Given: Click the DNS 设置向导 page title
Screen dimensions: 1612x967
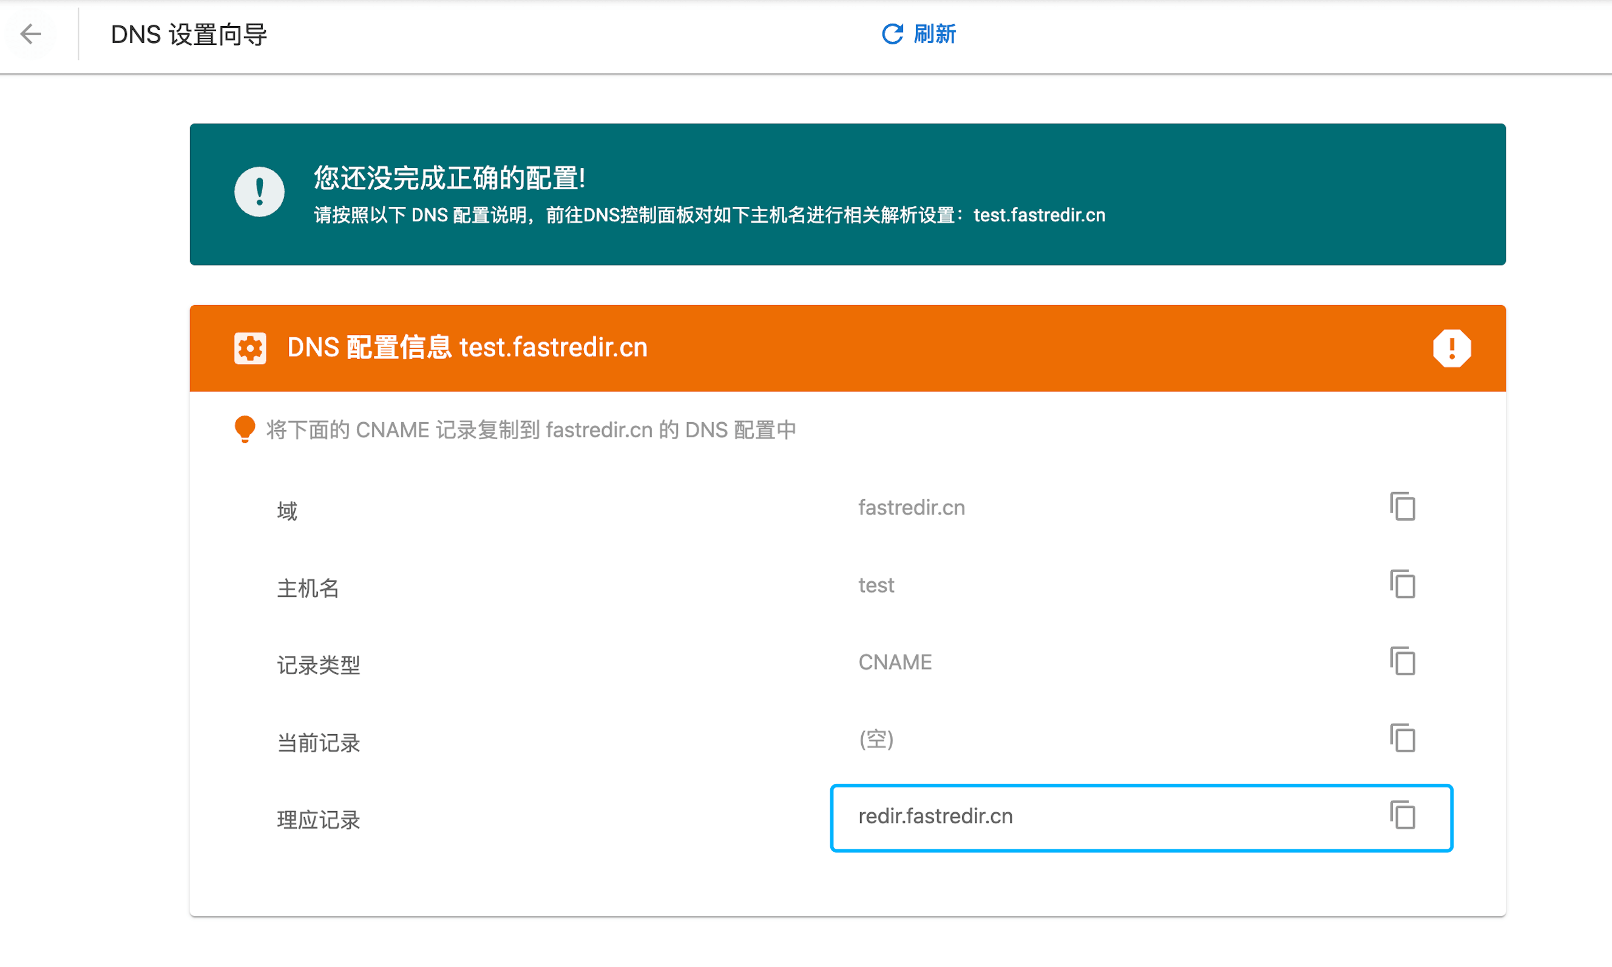Looking at the screenshot, I should pyautogui.click(x=189, y=35).
